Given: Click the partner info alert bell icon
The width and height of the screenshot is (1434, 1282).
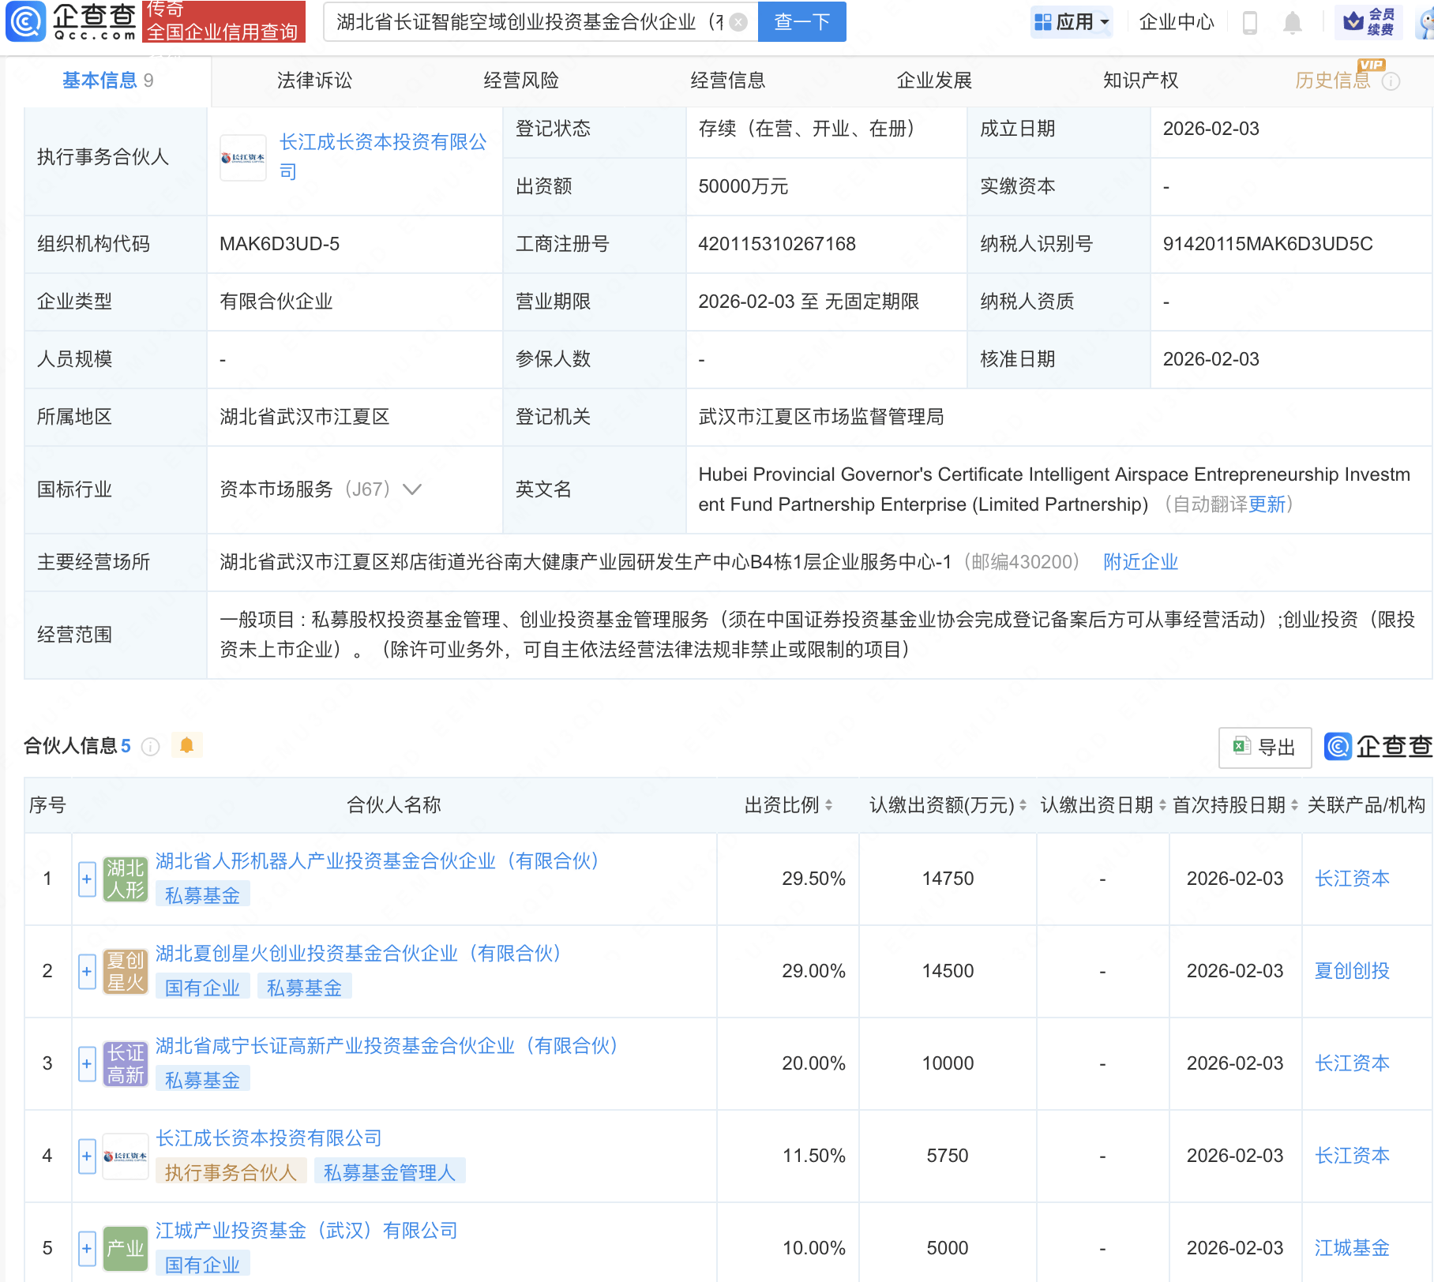Looking at the screenshot, I should (186, 745).
